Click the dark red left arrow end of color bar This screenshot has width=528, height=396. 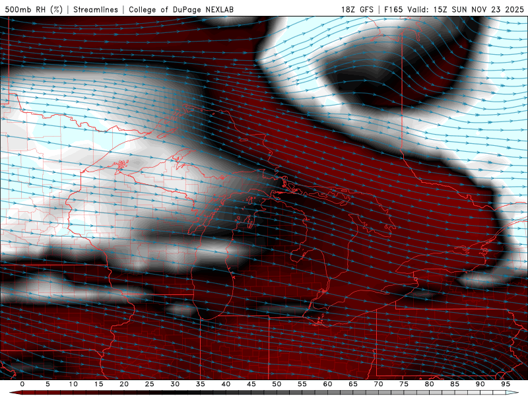click(15, 393)
